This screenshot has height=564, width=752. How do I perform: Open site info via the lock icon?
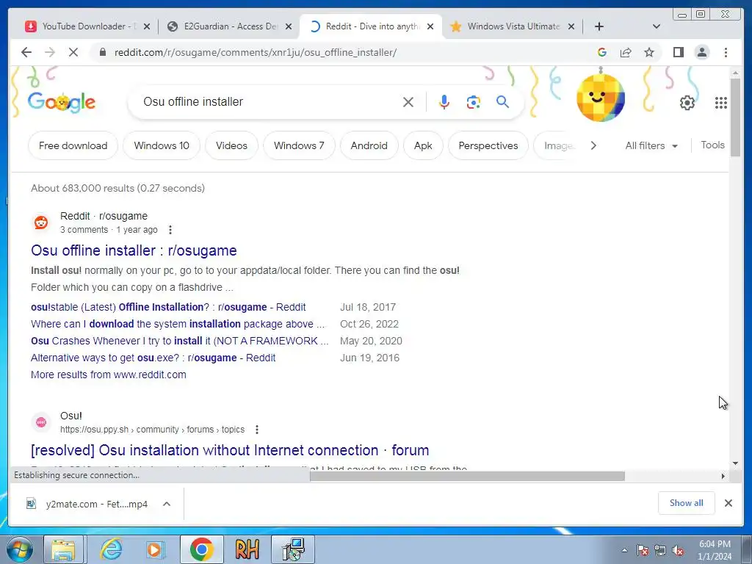[102, 52]
